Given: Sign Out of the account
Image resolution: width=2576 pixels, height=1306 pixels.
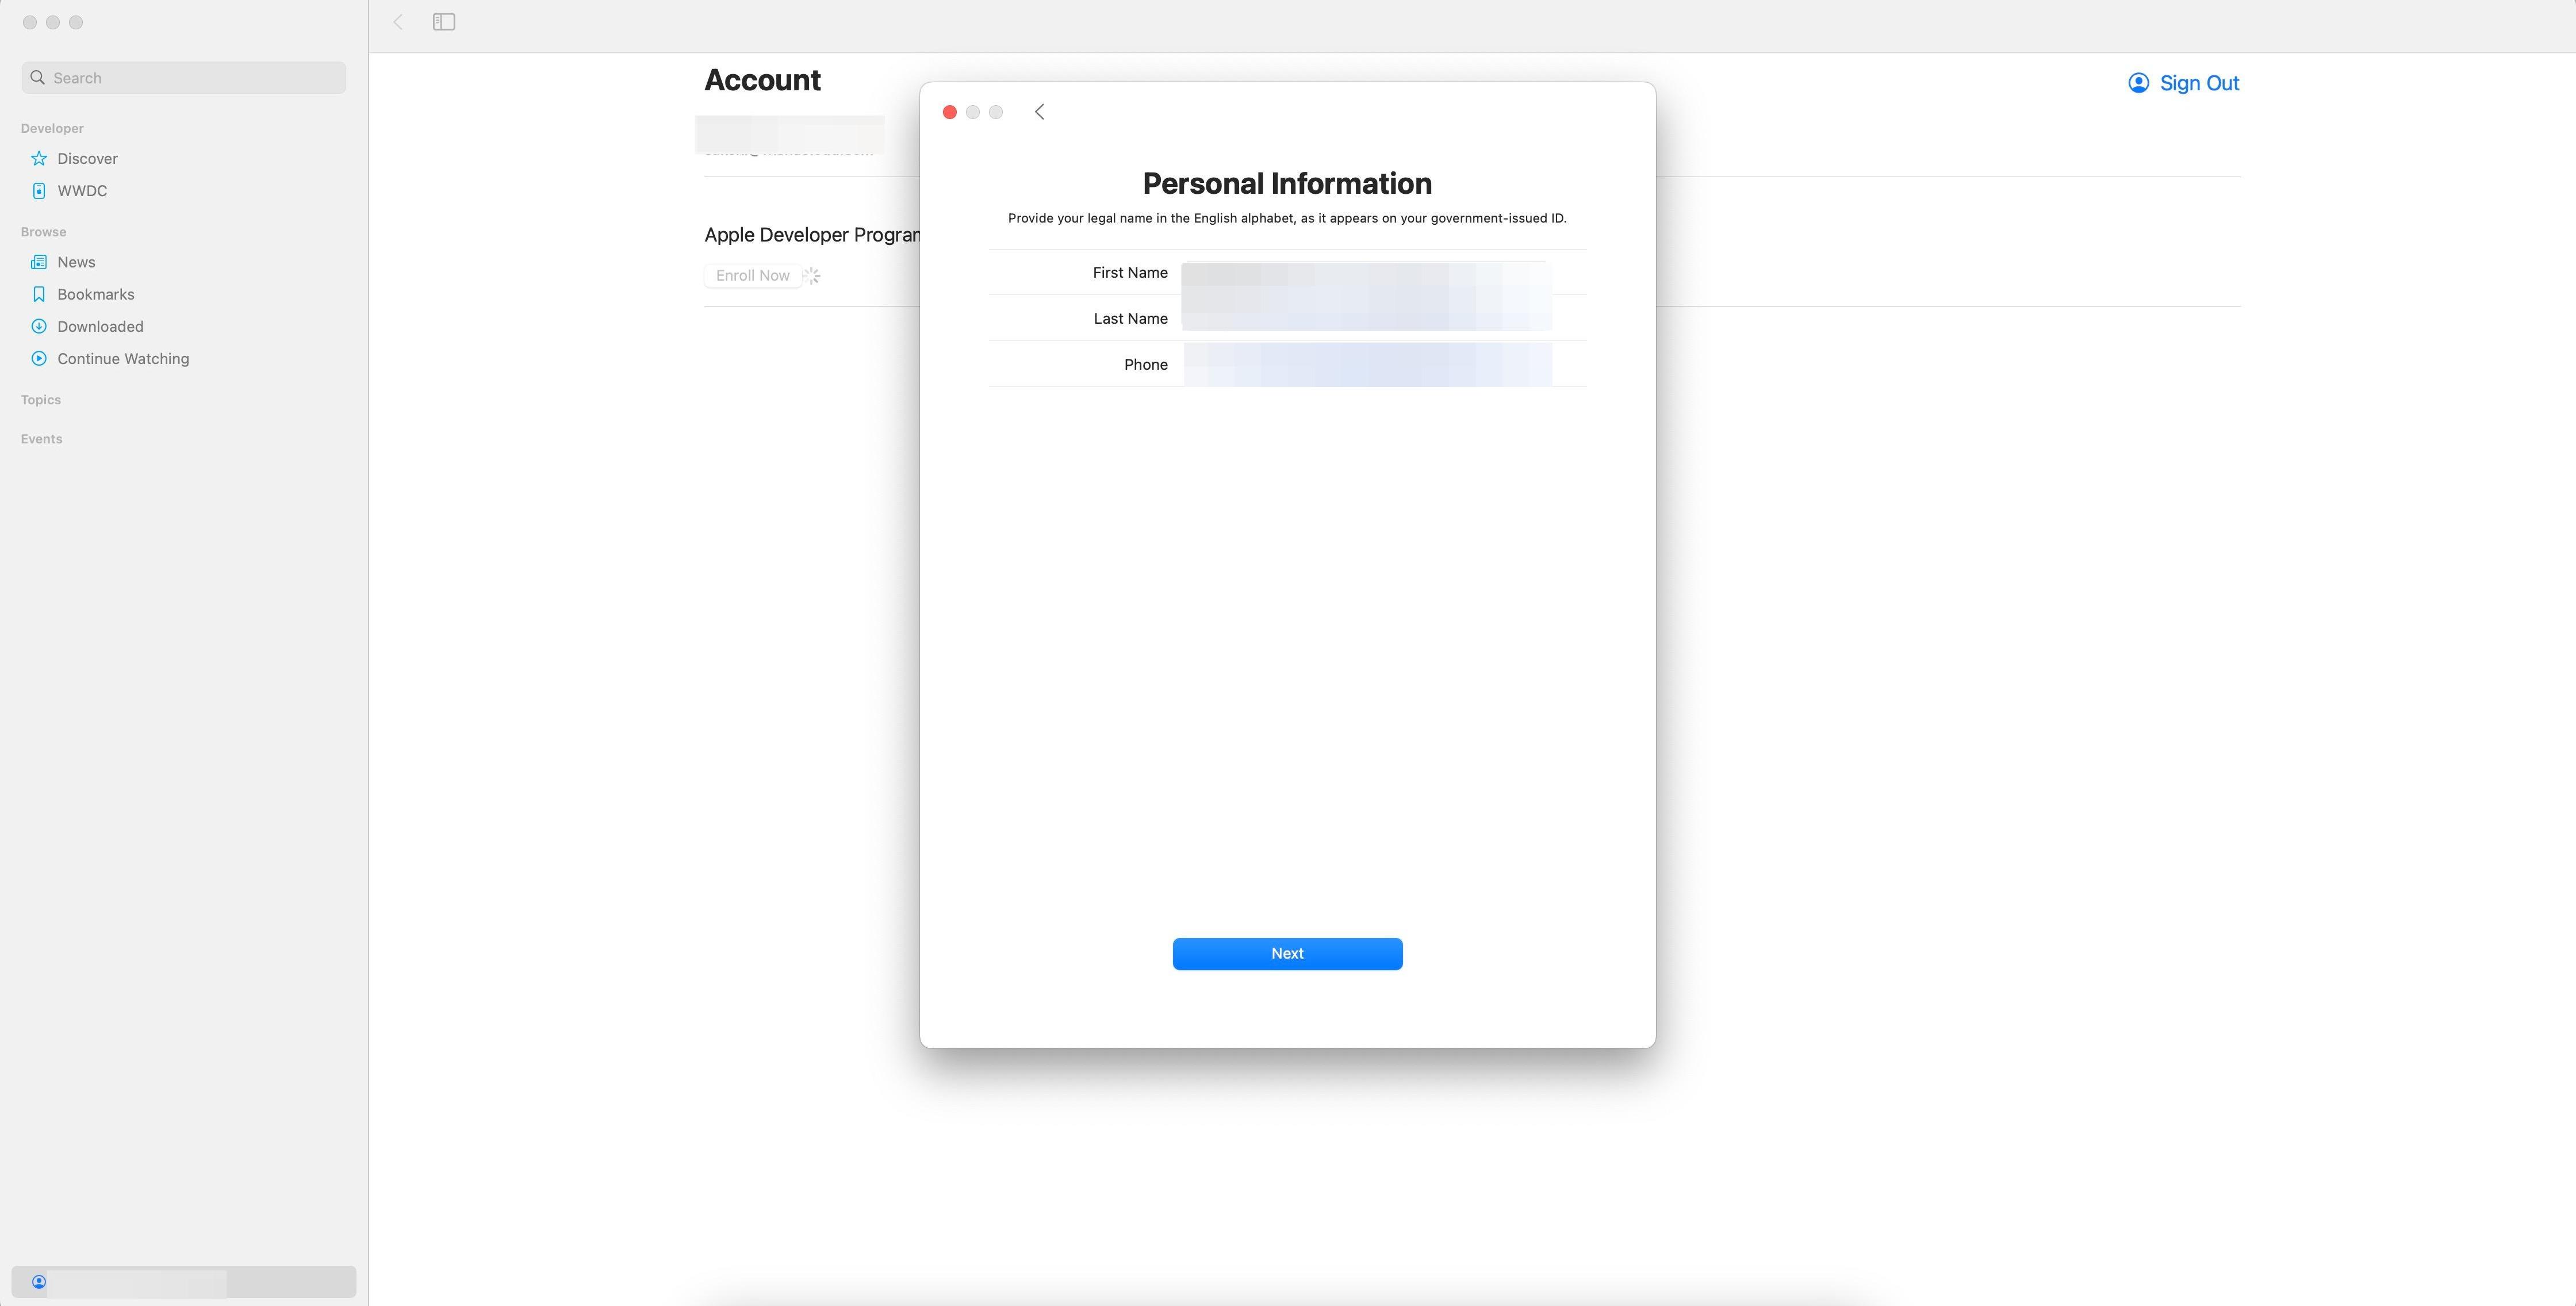Looking at the screenshot, I should 2199,83.
